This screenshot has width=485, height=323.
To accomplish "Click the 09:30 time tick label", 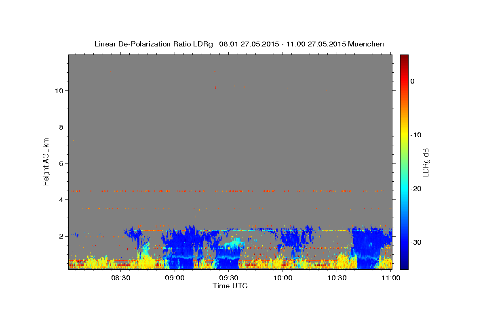I will pyautogui.click(x=229, y=278).
